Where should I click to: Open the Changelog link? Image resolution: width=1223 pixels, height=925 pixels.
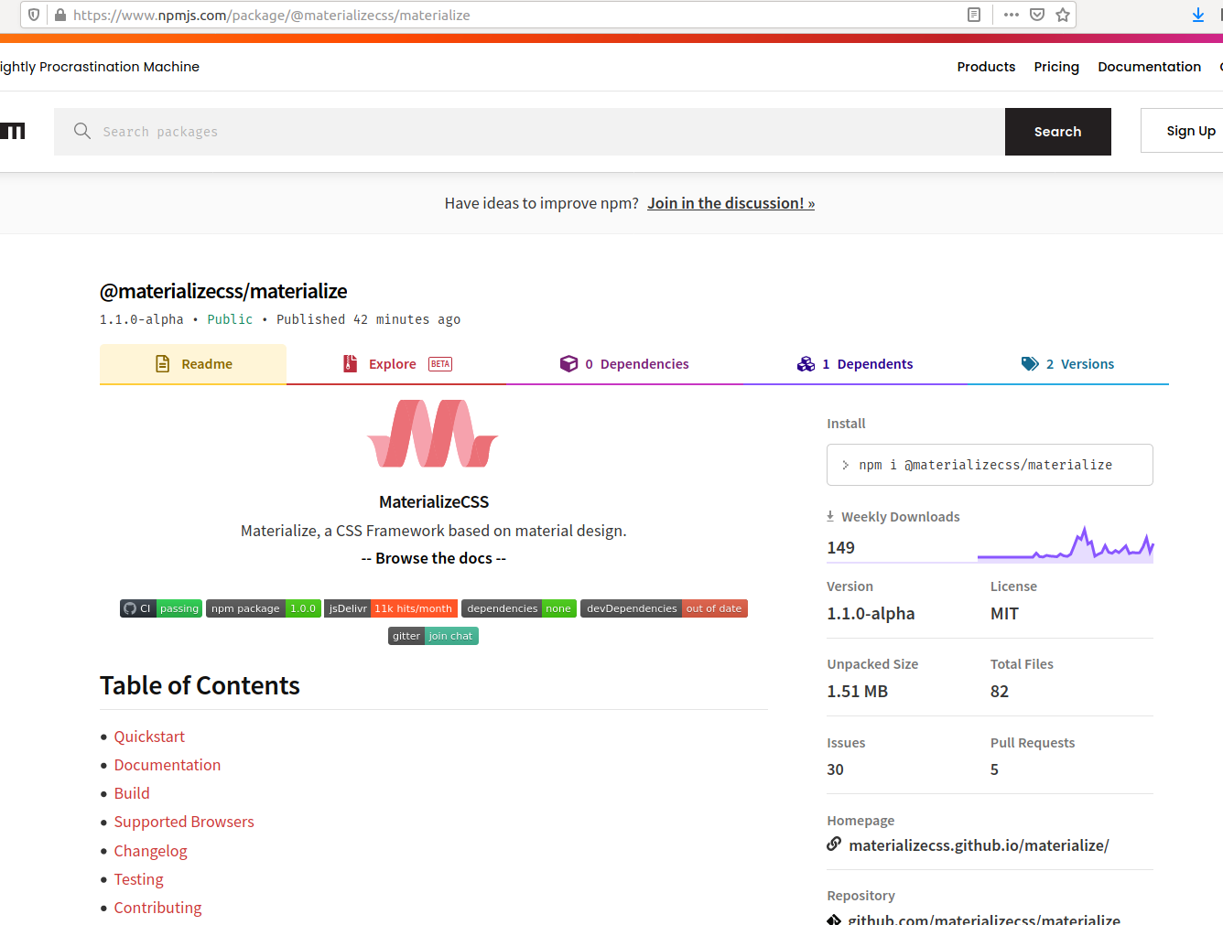pyautogui.click(x=150, y=851)
